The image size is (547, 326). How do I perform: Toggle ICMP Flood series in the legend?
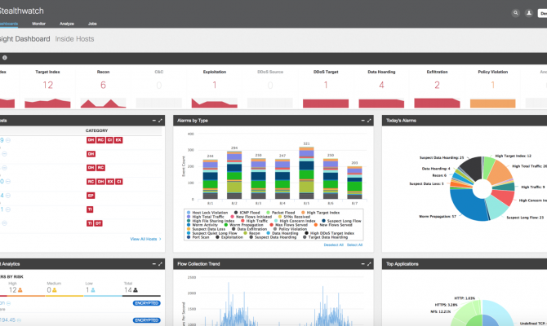tap(247, 213)
